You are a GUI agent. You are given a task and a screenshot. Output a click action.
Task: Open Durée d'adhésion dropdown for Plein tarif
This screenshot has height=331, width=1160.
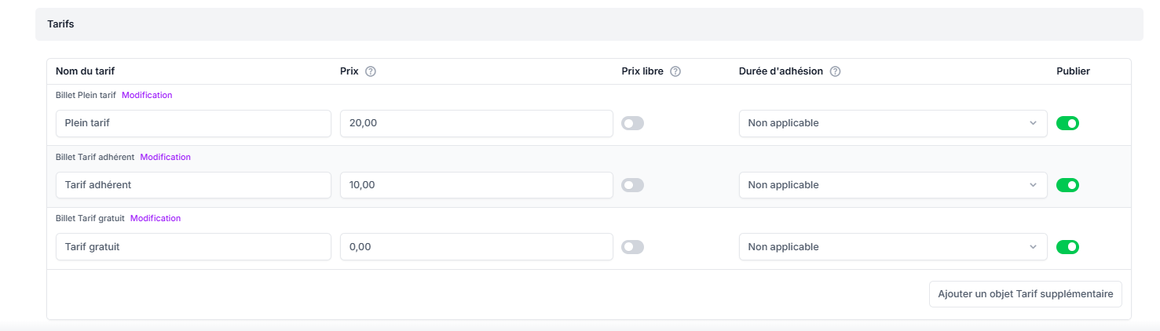pos(892,123)
